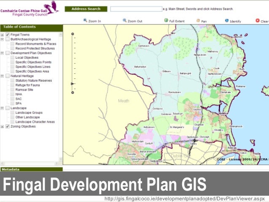
Task: Collapse the Natural Heritage node
Action: pyautogui.click(x=2, y=76)
